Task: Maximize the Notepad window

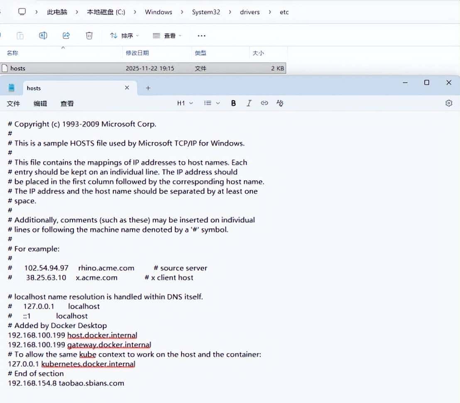Action: click(427, 83)
